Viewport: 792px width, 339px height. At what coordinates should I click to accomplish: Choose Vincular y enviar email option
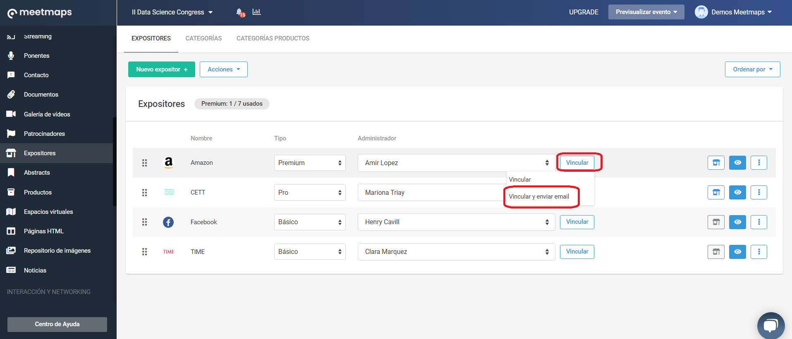click(539, 197)
